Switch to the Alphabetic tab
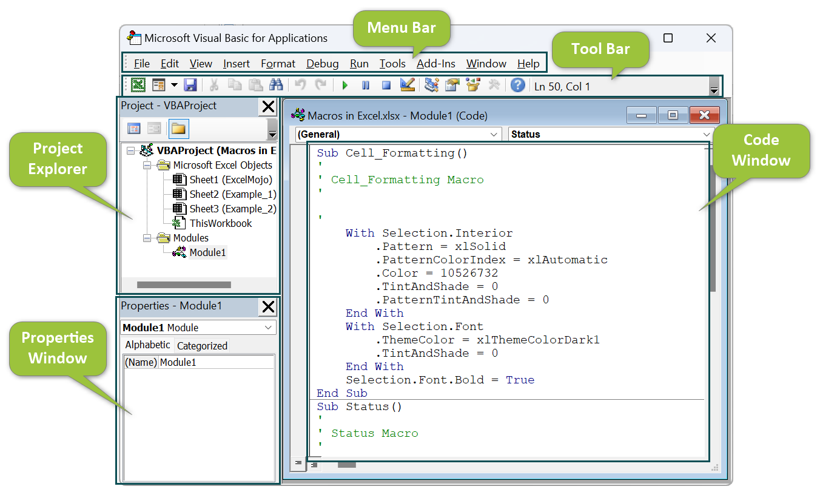The height and width of the screenshot is (492, 820). (148, 345)
